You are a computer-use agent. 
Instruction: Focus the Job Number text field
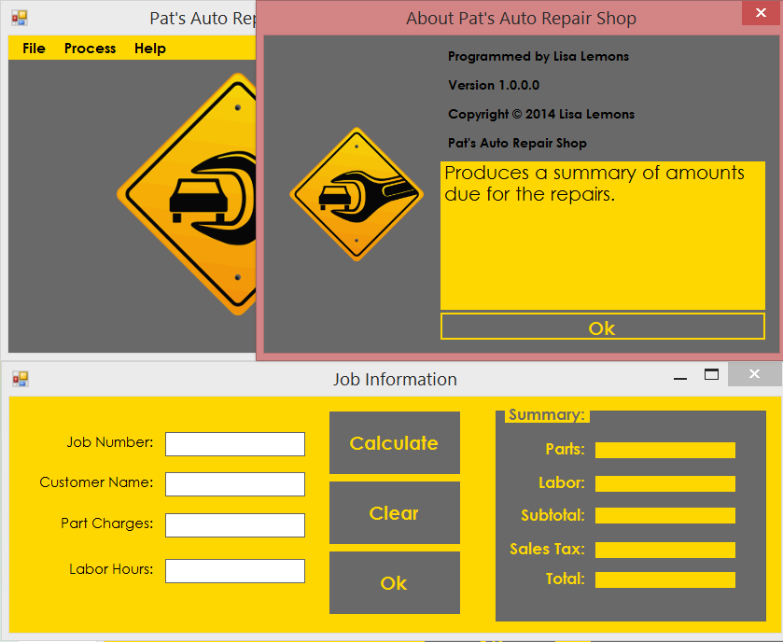pos(235,444)
